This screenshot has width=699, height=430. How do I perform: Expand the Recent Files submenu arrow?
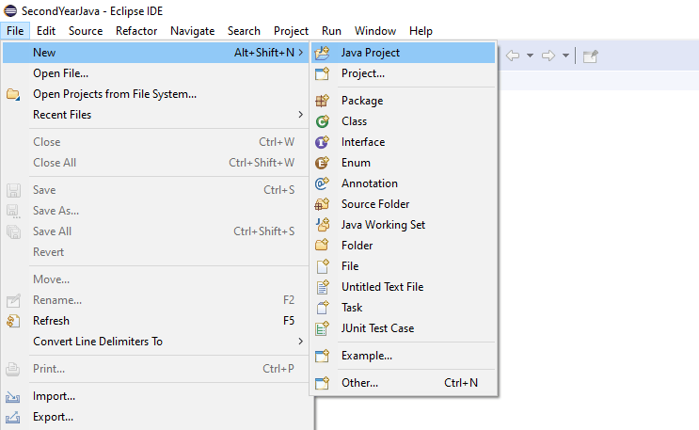point(301,115)
